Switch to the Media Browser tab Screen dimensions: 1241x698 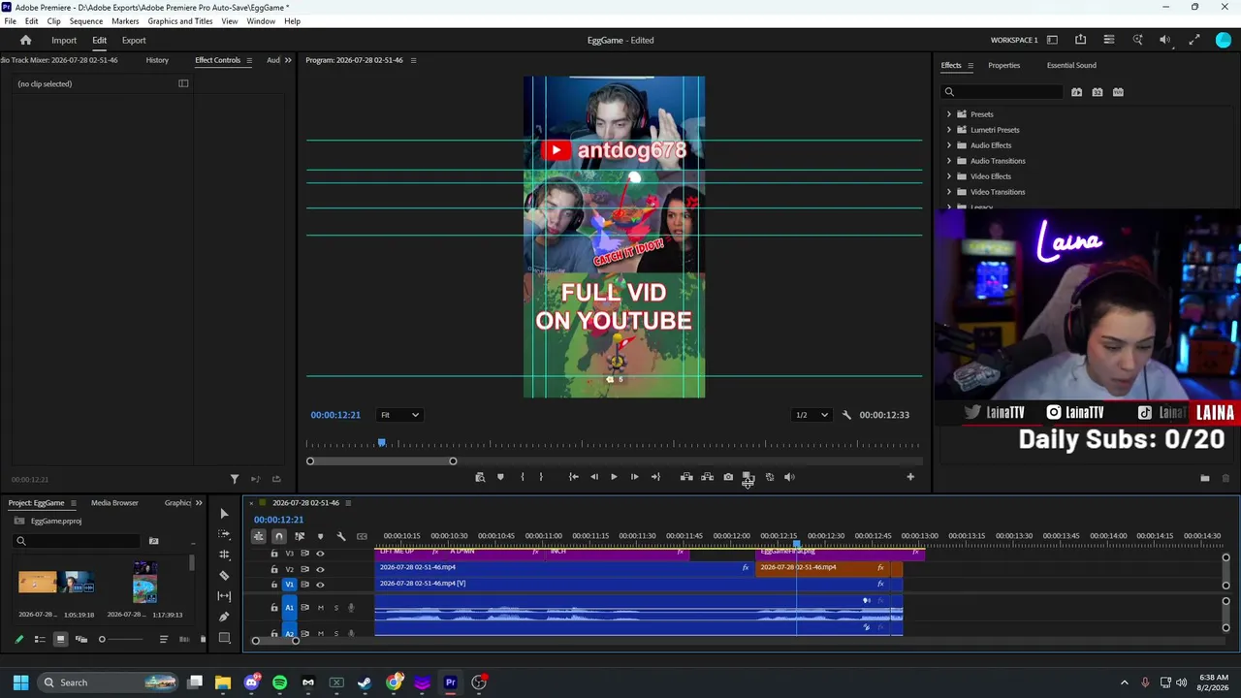pyautogui.click(x=114, y=503)
